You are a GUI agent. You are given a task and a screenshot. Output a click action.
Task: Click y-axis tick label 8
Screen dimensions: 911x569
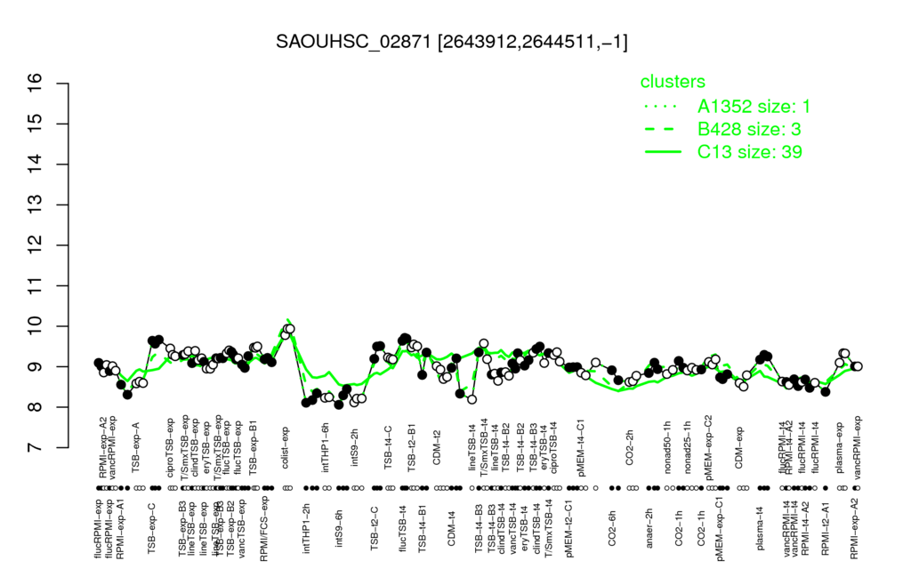click(36, 407)
